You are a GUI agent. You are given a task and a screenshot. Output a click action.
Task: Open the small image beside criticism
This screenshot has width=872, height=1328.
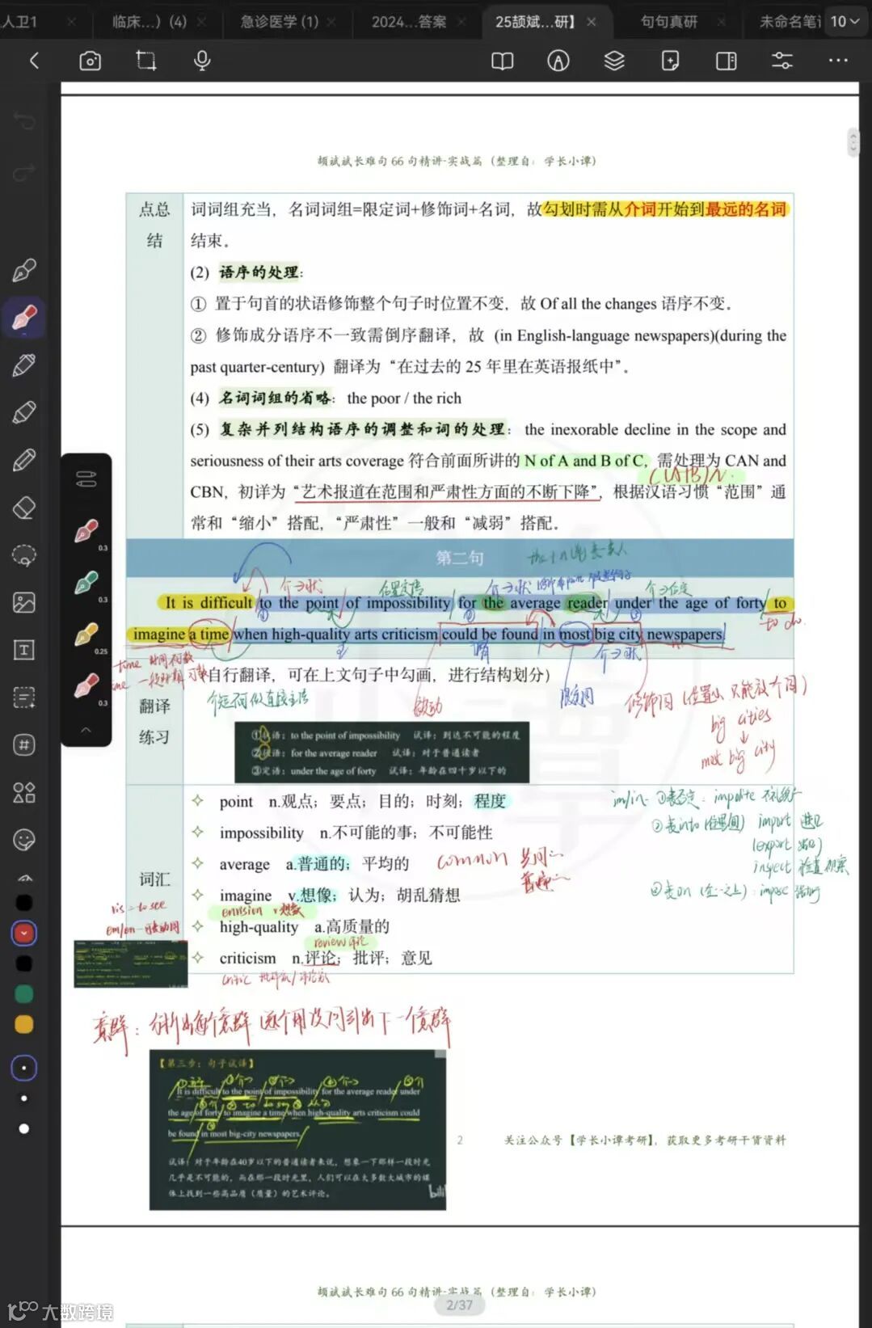[130, 963]
